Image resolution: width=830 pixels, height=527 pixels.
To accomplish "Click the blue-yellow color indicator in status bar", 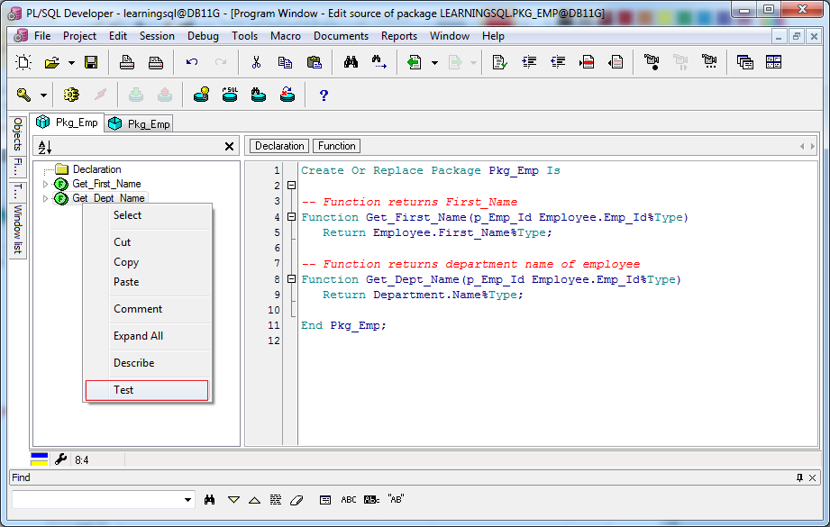I will pyautogui.click(x=39, y=459).
